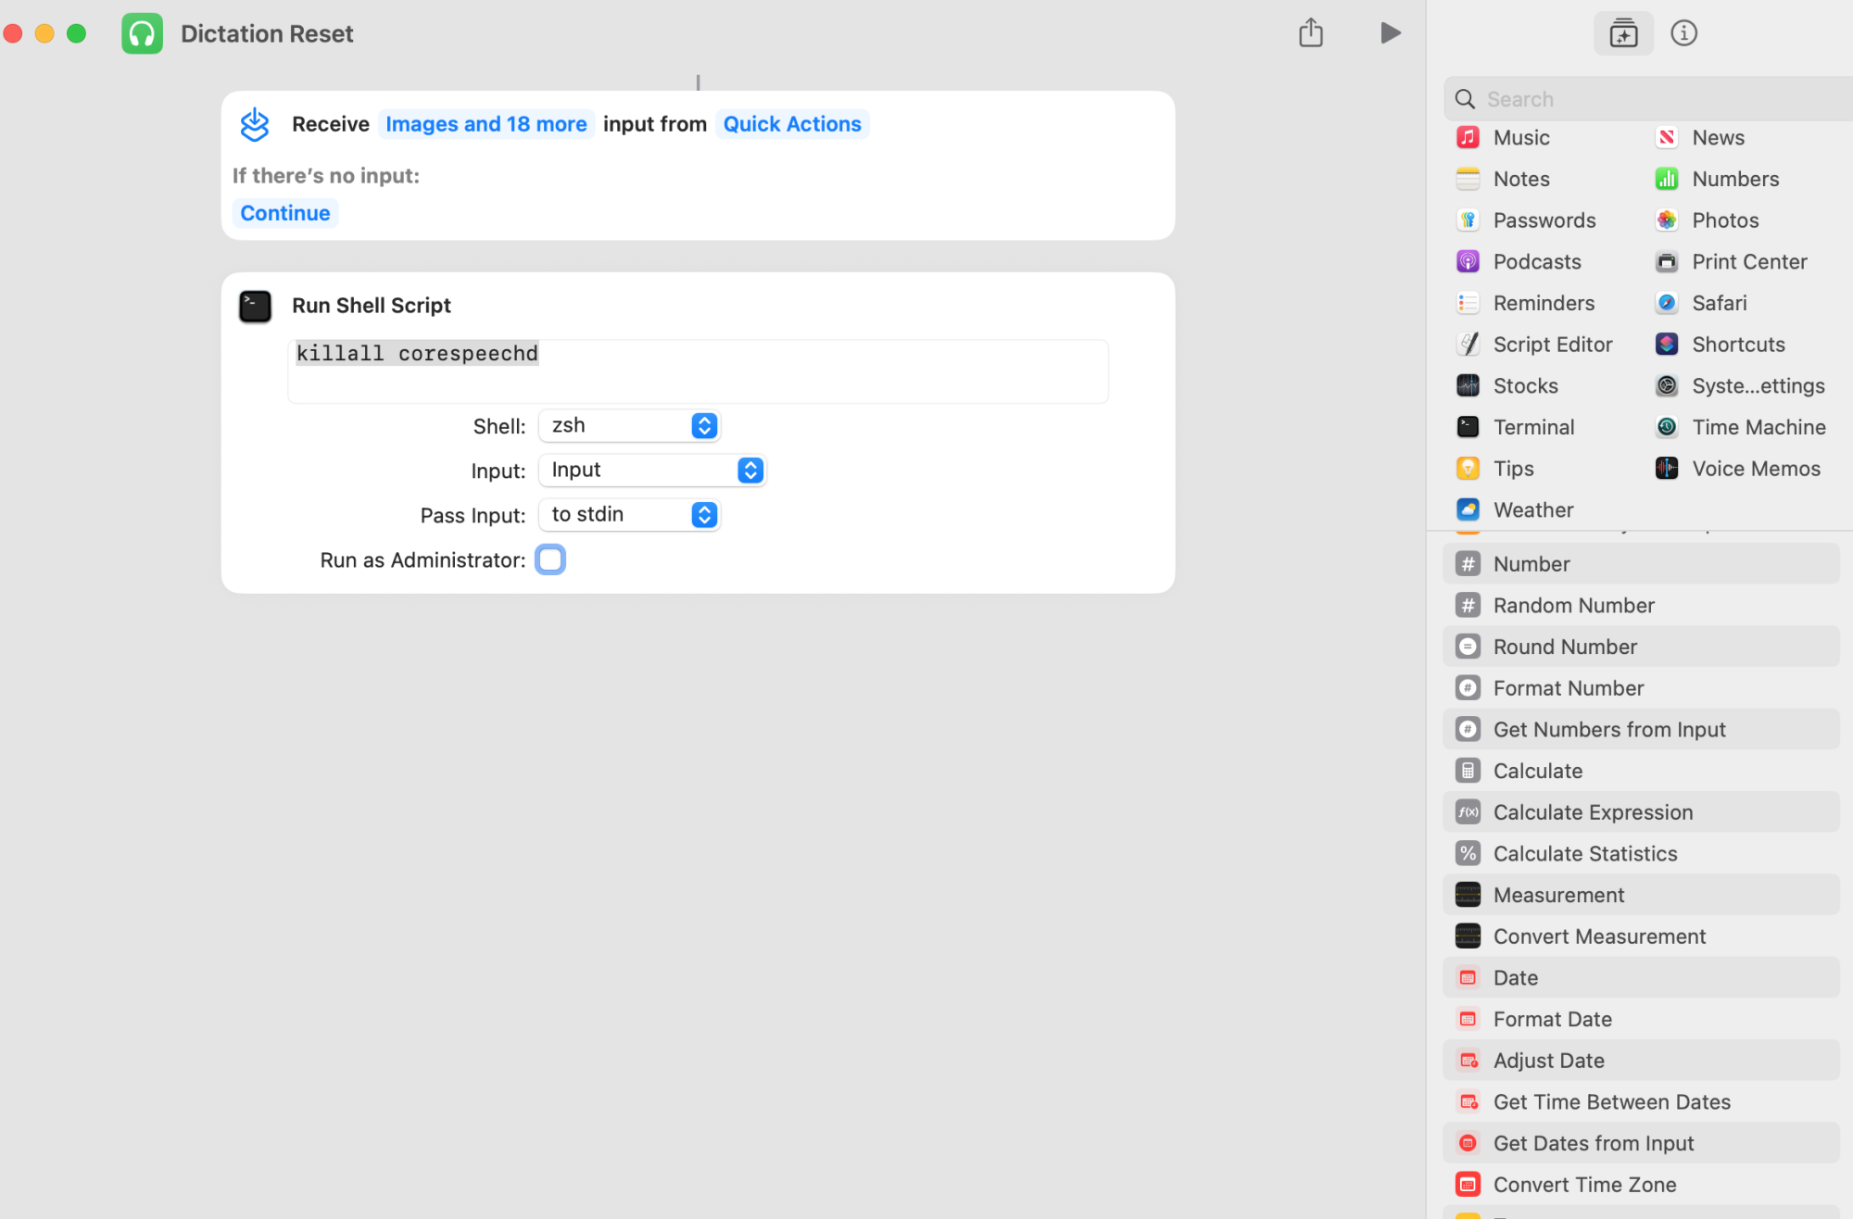Click Images and 18 more token

tap(485, 124)
